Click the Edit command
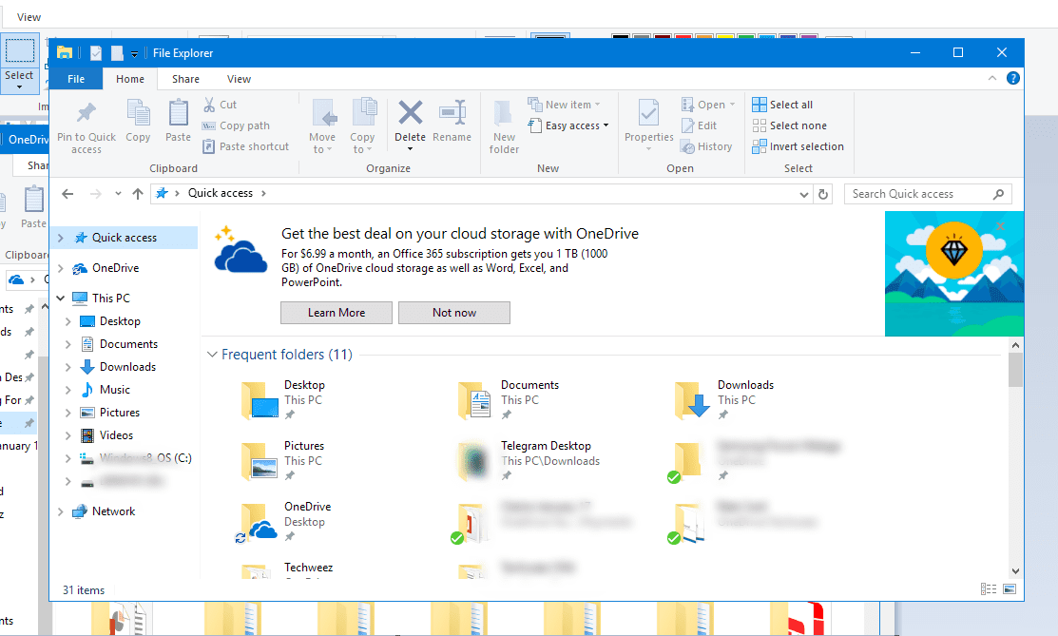 tap(700, 125)
